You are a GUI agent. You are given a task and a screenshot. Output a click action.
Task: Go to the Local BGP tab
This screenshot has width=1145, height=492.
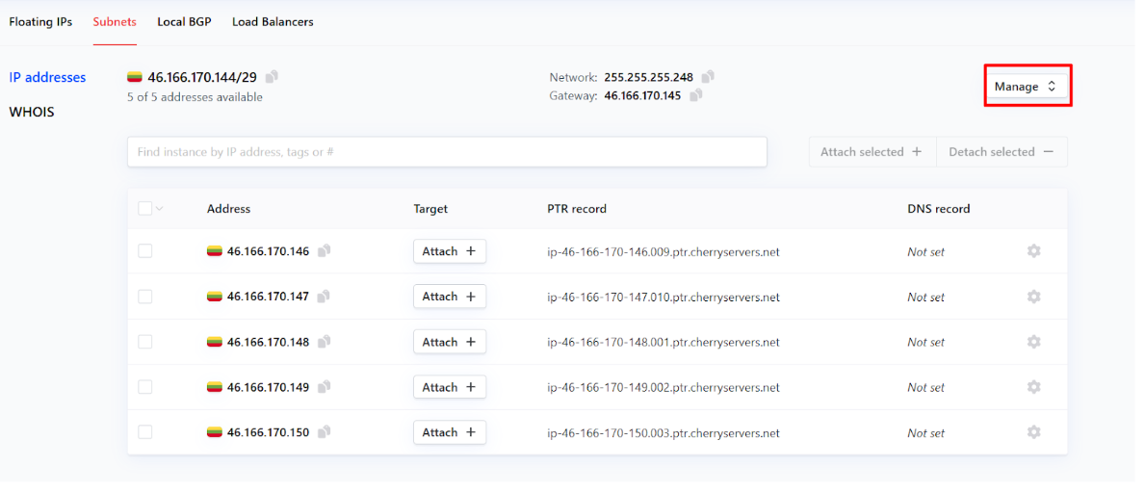[184, 22]
